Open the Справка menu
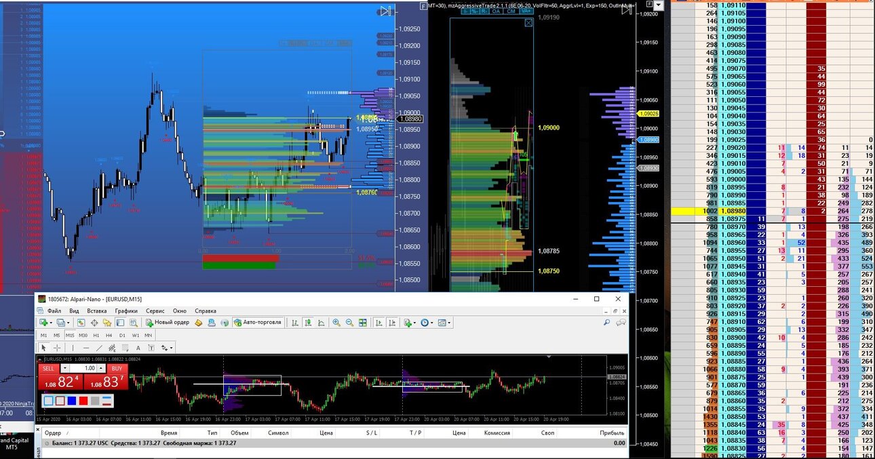Image resolution: width=875 pixels, height=459 pixels. point(206,311)
